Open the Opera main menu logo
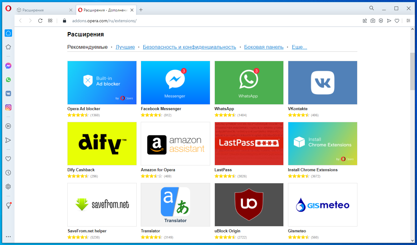Screen dimensions: 417x245 click(x=8, y=8)
